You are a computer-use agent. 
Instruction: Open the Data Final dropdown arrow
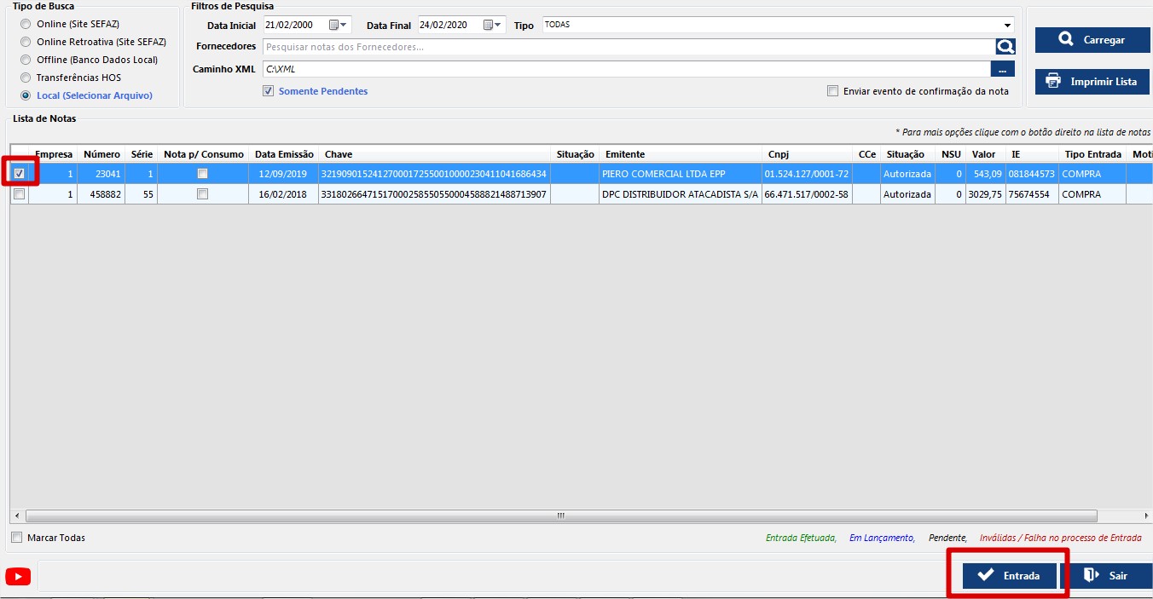(499, 26)
